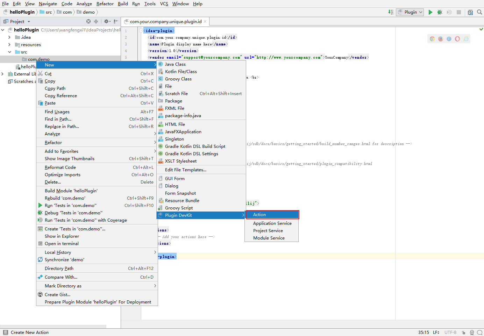
Task: Select Groovy Script from New submenu
Action: pos(201,208)
